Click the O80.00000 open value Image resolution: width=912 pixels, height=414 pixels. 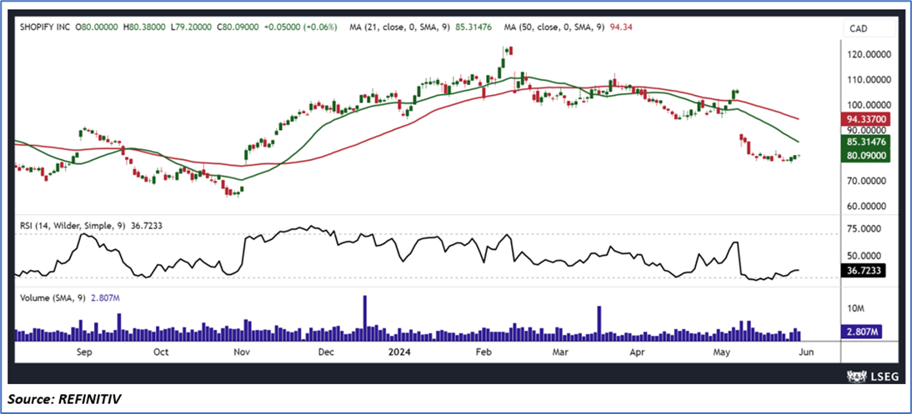coord(98,27)
